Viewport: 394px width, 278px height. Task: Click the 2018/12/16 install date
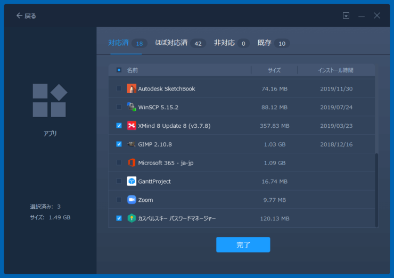[x=336, y=144]
